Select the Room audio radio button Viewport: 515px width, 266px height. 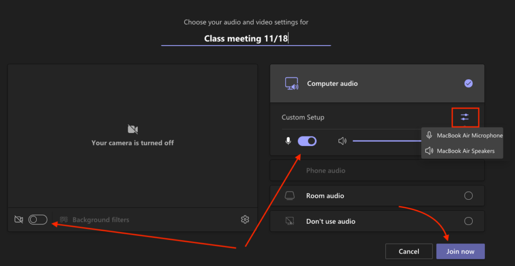(x=468, y=196)
